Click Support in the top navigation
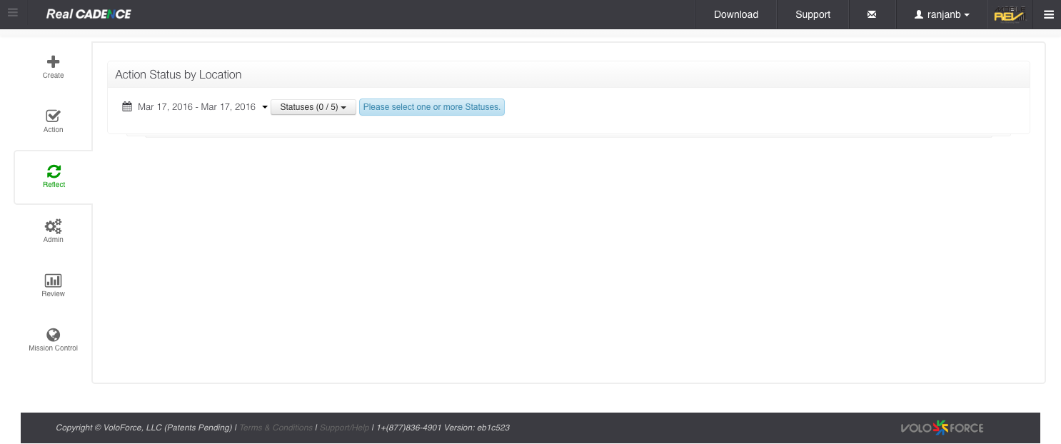 813,14
